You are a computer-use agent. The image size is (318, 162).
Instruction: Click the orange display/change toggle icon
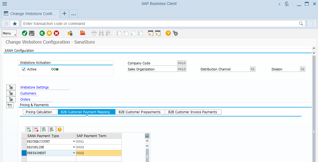pyautogui.click(x=70, y=33)
